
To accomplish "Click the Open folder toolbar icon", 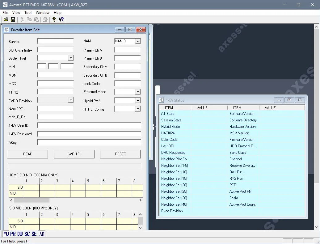I will coord(6,19).
